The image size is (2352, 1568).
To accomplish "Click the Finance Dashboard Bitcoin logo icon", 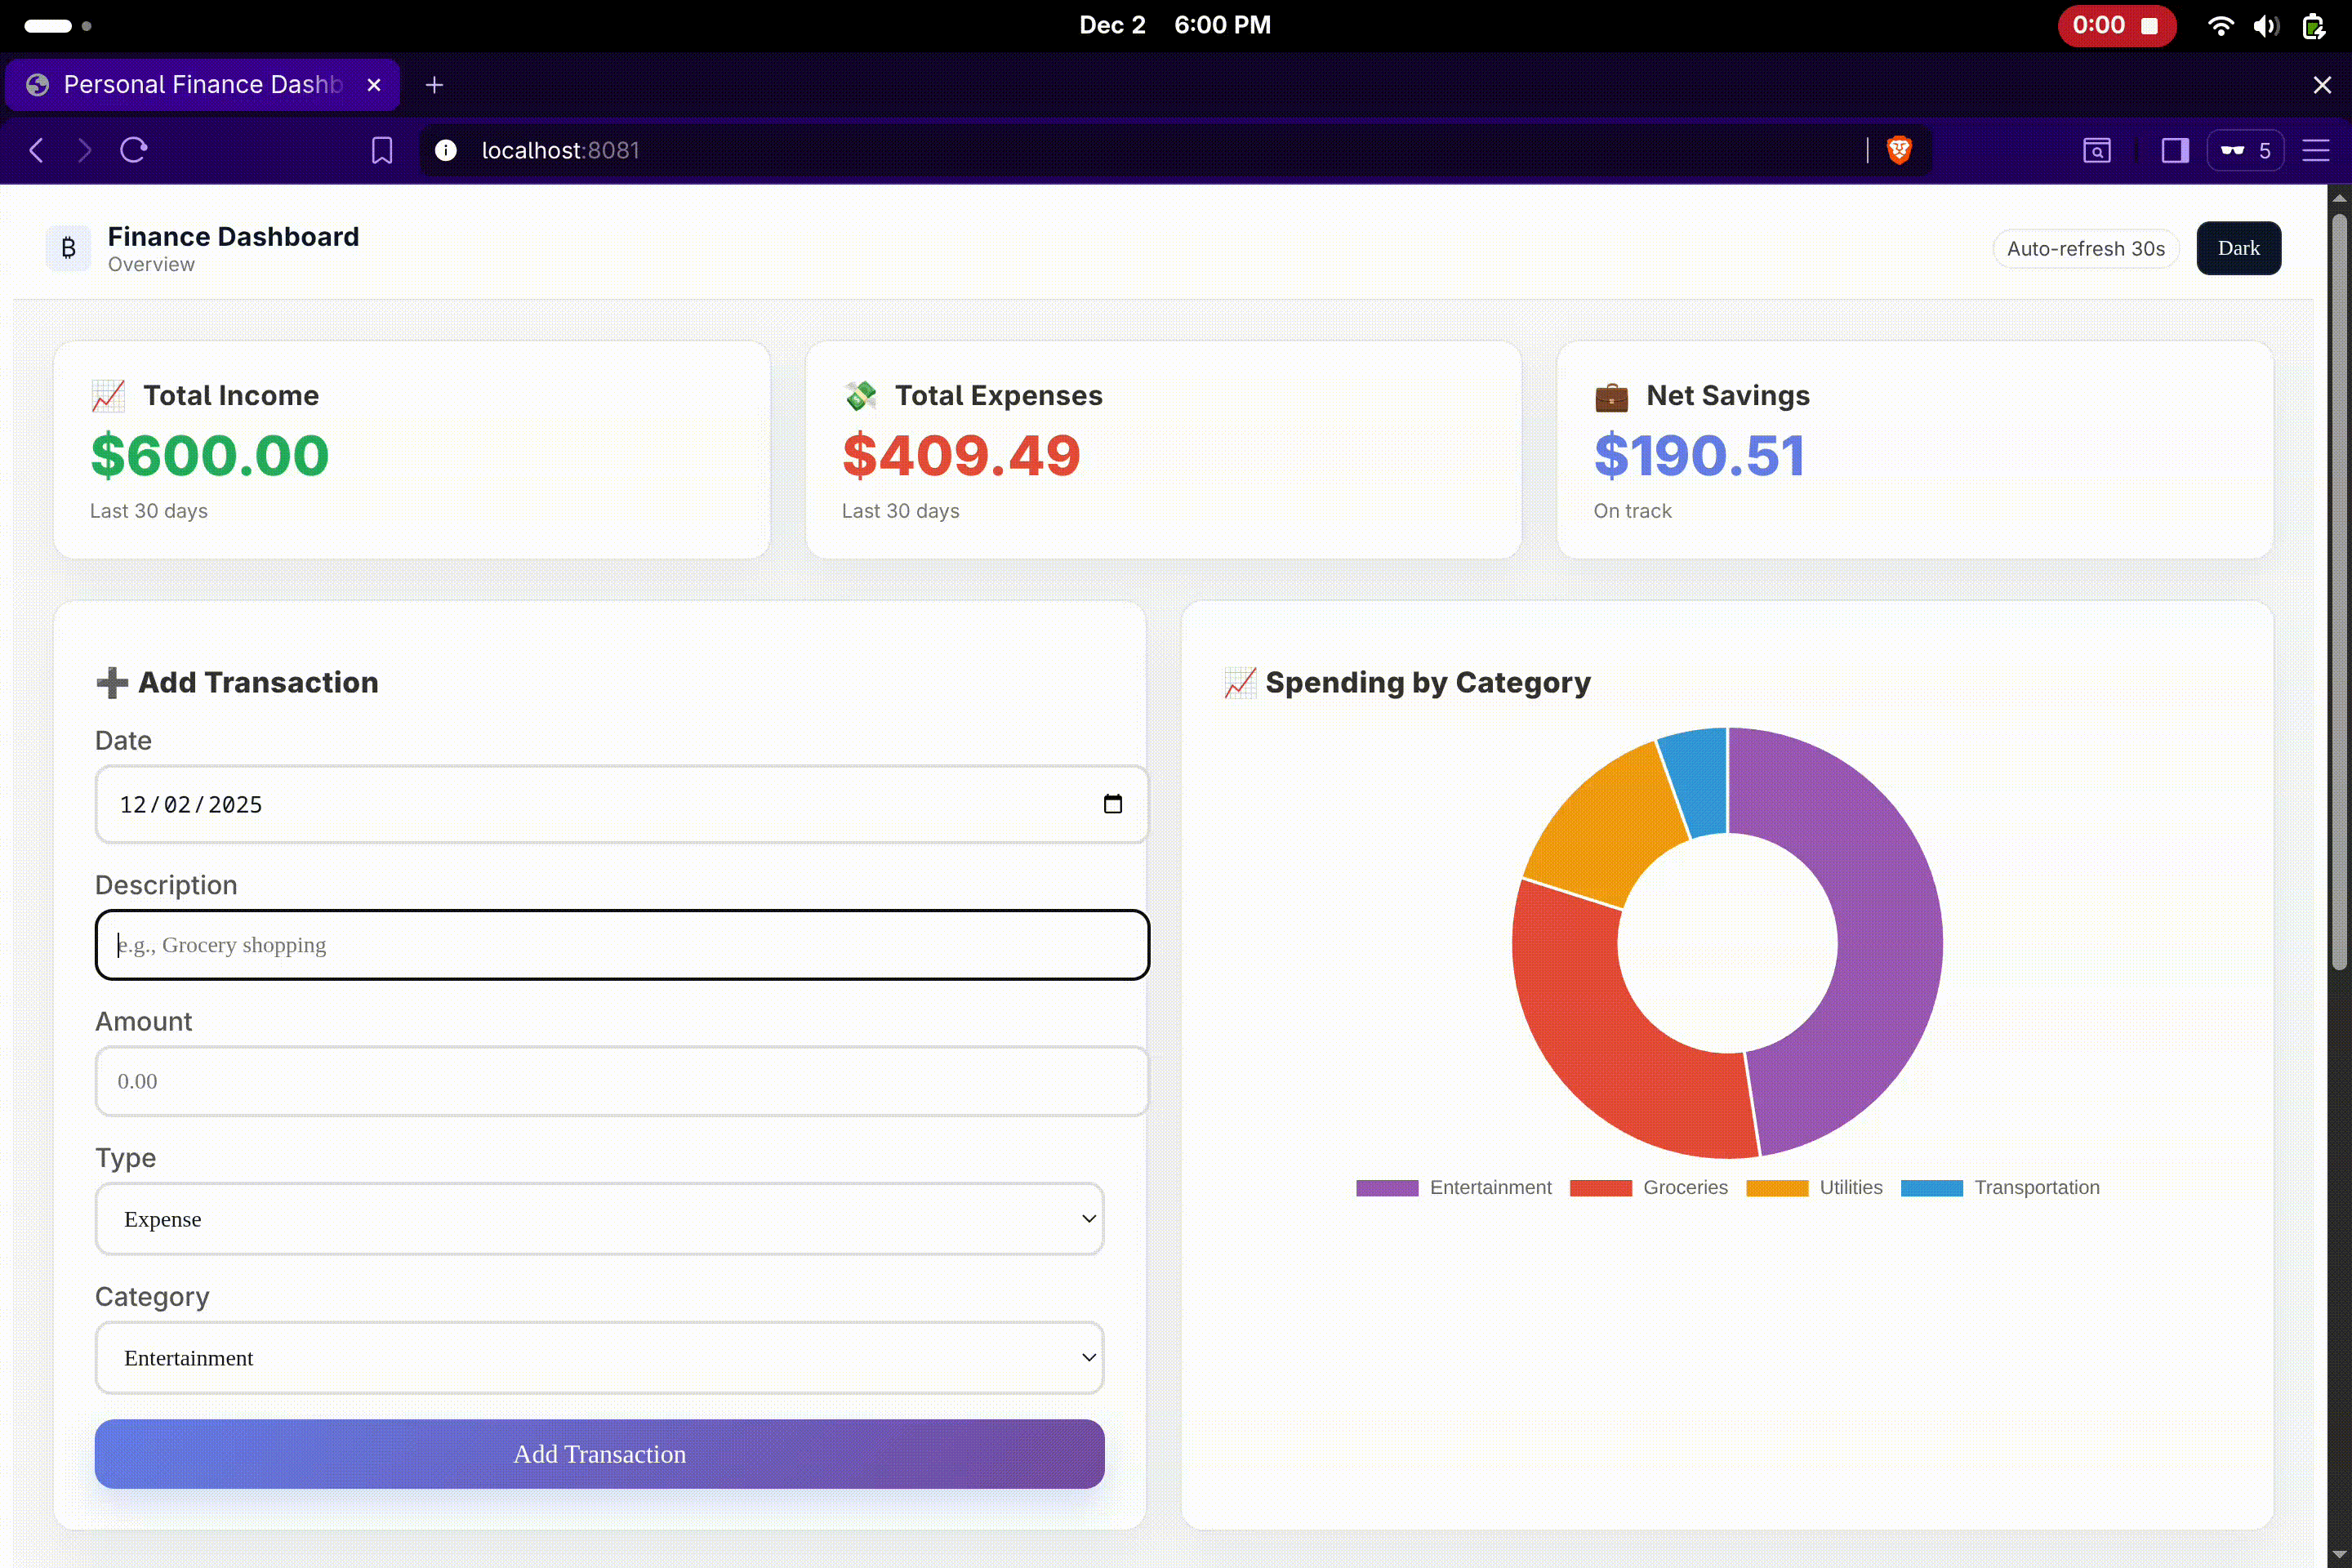I will (x=67, y=247).
